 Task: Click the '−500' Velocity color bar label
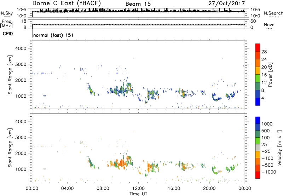[267, 165]
